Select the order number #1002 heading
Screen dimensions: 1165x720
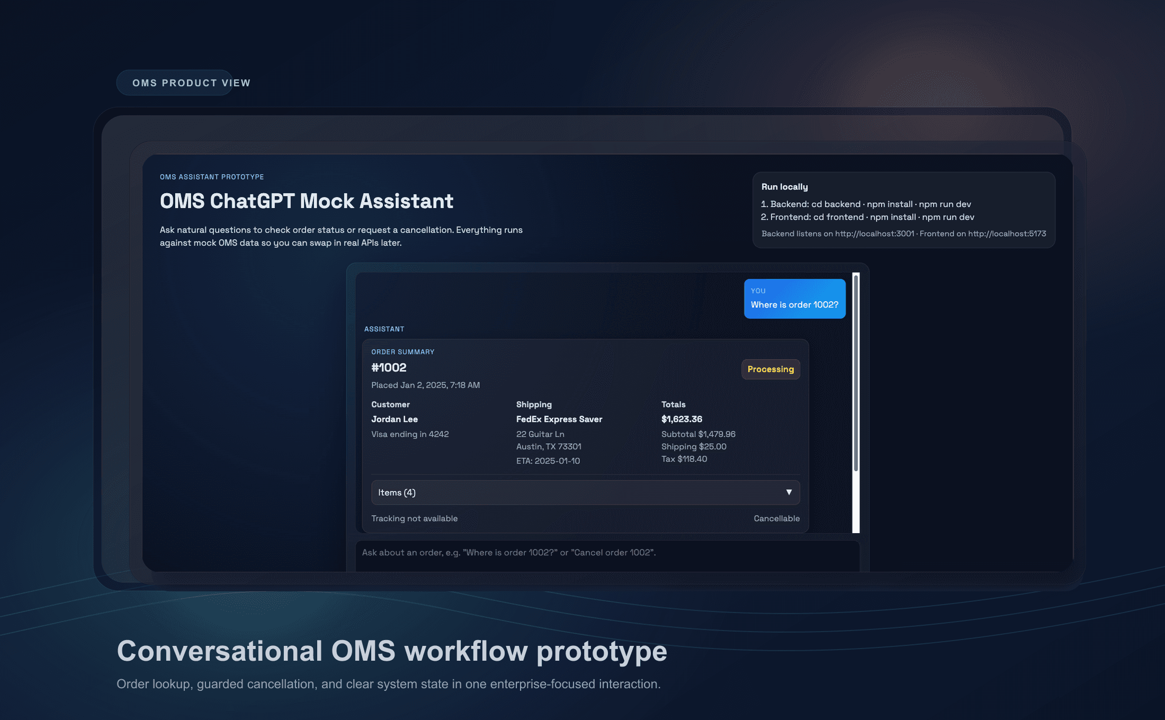point(389,367)
